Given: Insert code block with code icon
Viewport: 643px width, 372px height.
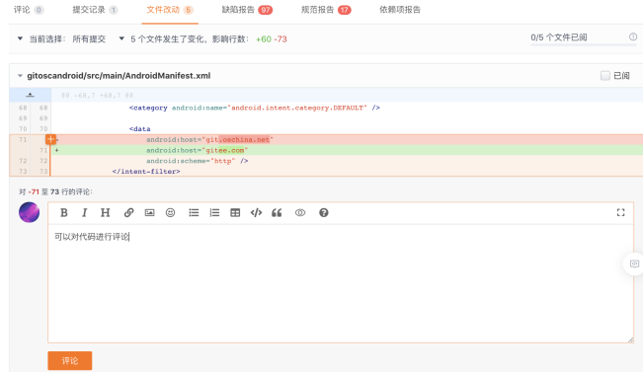Looking at the screenshot, I should point(256,212).
